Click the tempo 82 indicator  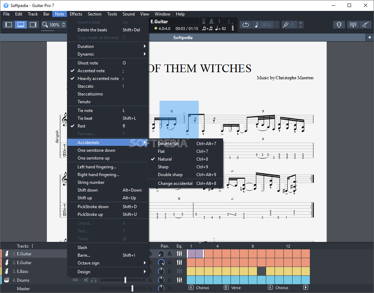click(221, 29)
